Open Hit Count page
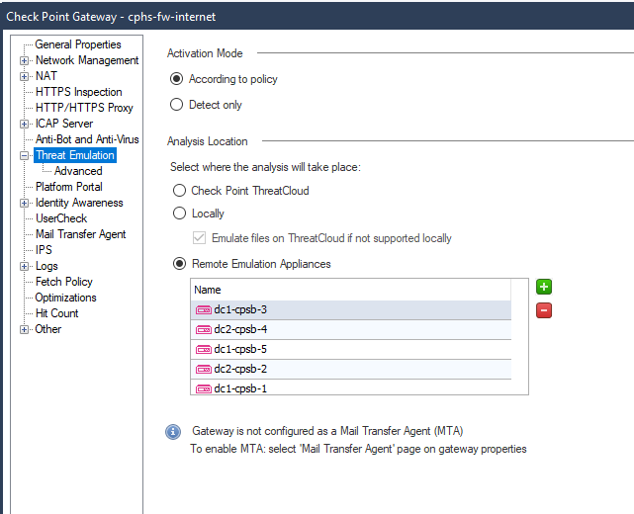 click(x=56, y=313)
